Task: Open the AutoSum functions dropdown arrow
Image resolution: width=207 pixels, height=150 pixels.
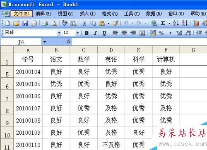Action: (x=169, y=23)
